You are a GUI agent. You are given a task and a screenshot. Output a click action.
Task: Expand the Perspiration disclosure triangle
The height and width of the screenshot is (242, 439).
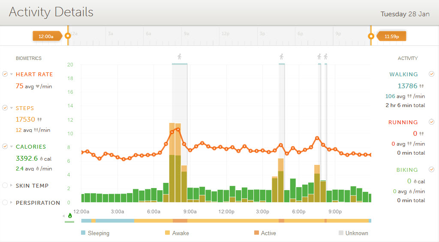point(12,203)
